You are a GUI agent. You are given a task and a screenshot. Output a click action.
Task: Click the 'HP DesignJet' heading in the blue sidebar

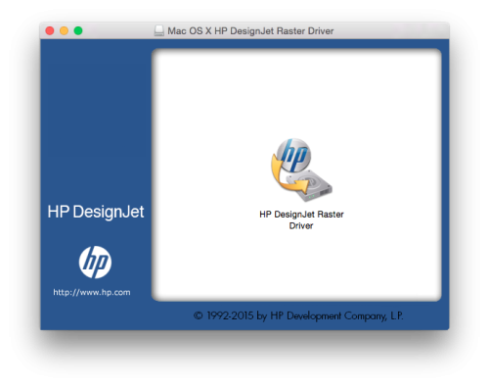tap(96, 212)
